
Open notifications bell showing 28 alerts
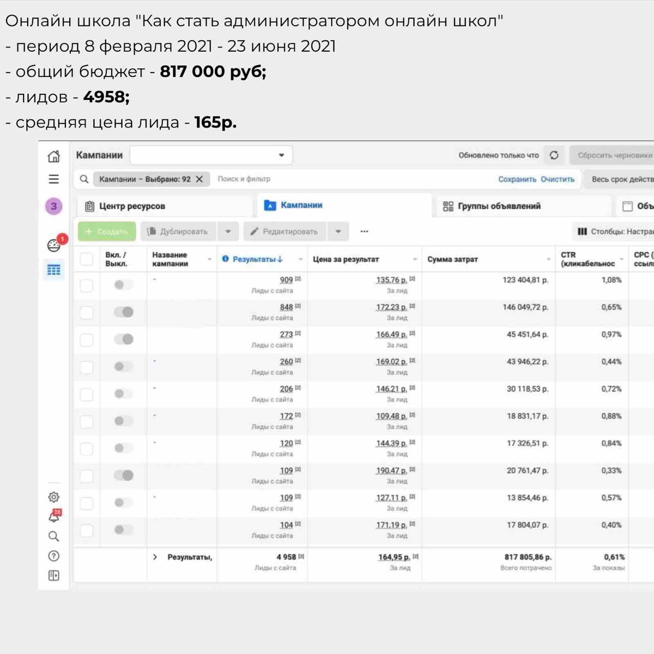click(x=53, y=518)
